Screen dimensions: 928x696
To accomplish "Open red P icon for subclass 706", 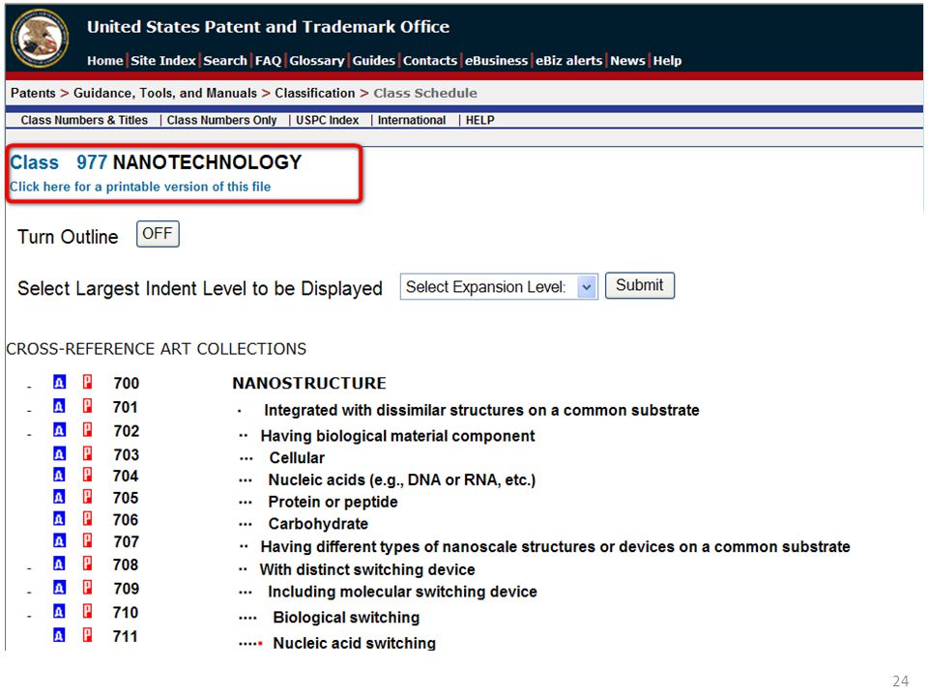I will tap(87, 519).
